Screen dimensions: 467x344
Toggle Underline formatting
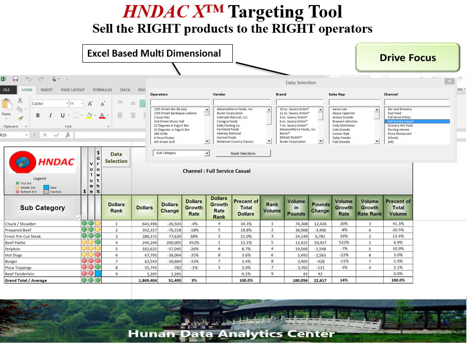coord(62,116)
